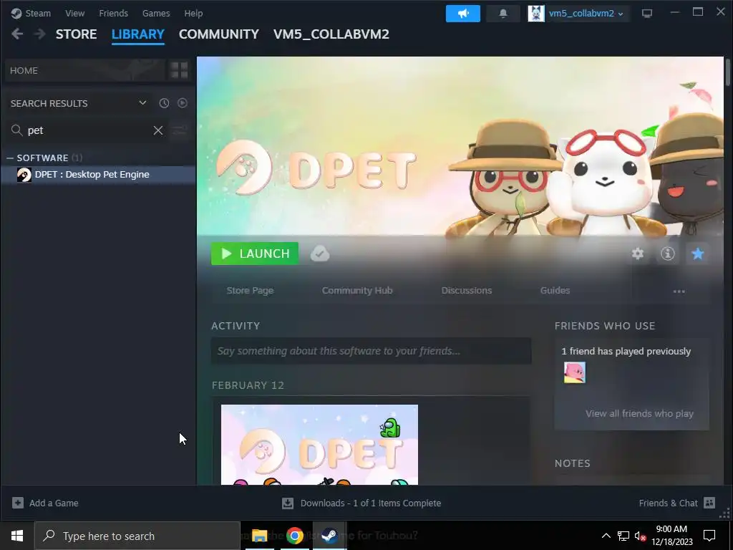The width and height of the screenshot is (733, 550).
Task: Open the Help menu
Action: click(x=193, y=13)
